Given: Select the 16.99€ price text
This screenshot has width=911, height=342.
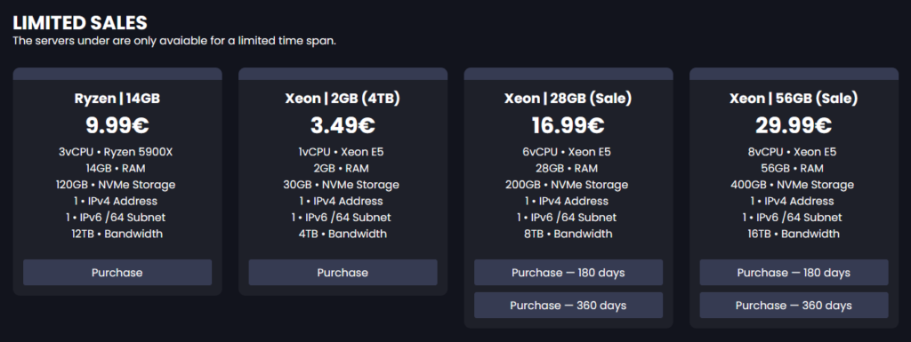Looking at the screenshot, I should [568, 126].
